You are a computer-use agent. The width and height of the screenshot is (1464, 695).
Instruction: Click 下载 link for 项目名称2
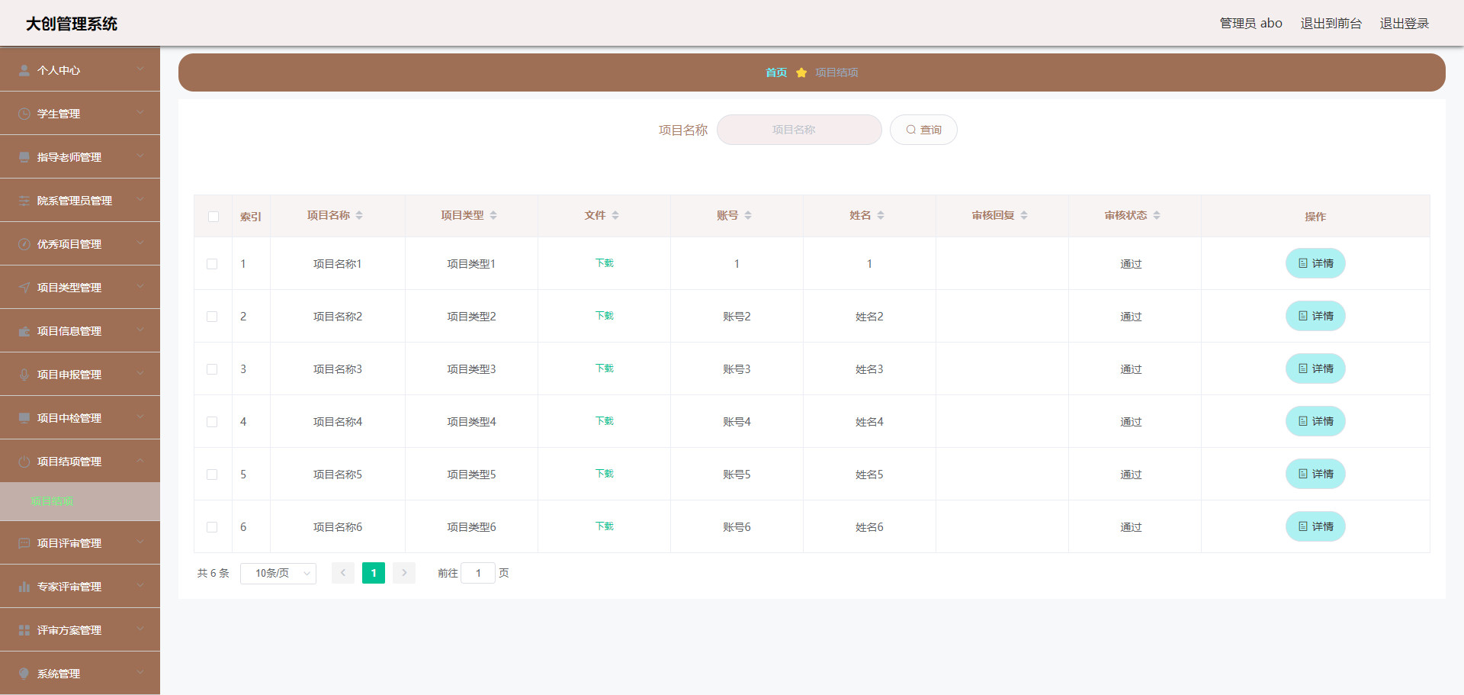pyautogui.click(x=605, y=316)
